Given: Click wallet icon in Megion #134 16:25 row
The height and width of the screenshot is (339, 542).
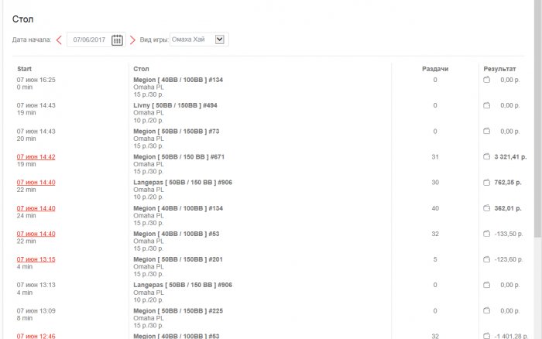Looking at the screenshot, I should tap(487, 80).
